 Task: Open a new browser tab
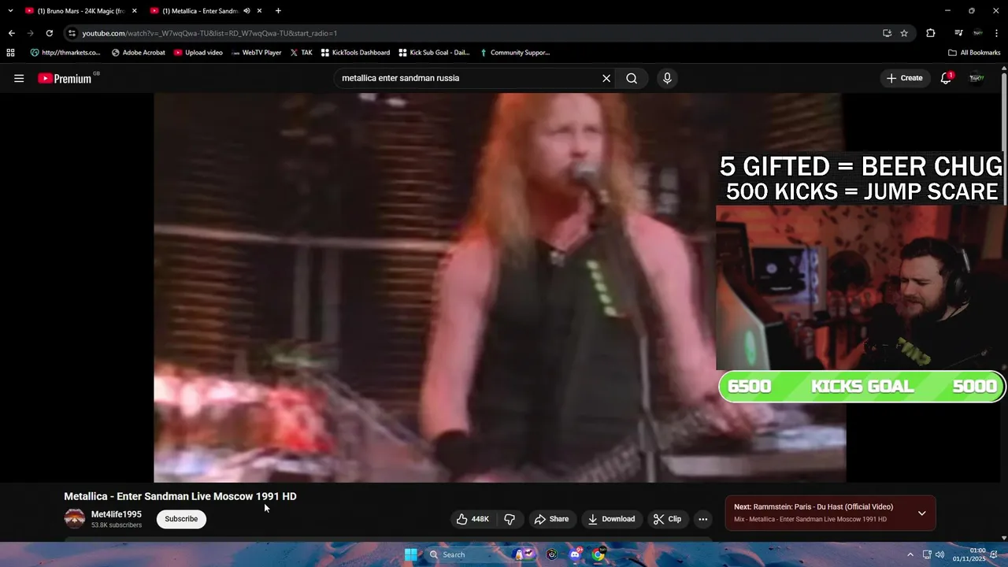278,11
